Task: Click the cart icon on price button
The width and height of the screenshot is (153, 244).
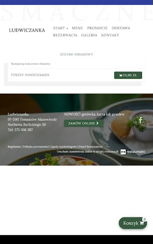Action: point(121,75)
